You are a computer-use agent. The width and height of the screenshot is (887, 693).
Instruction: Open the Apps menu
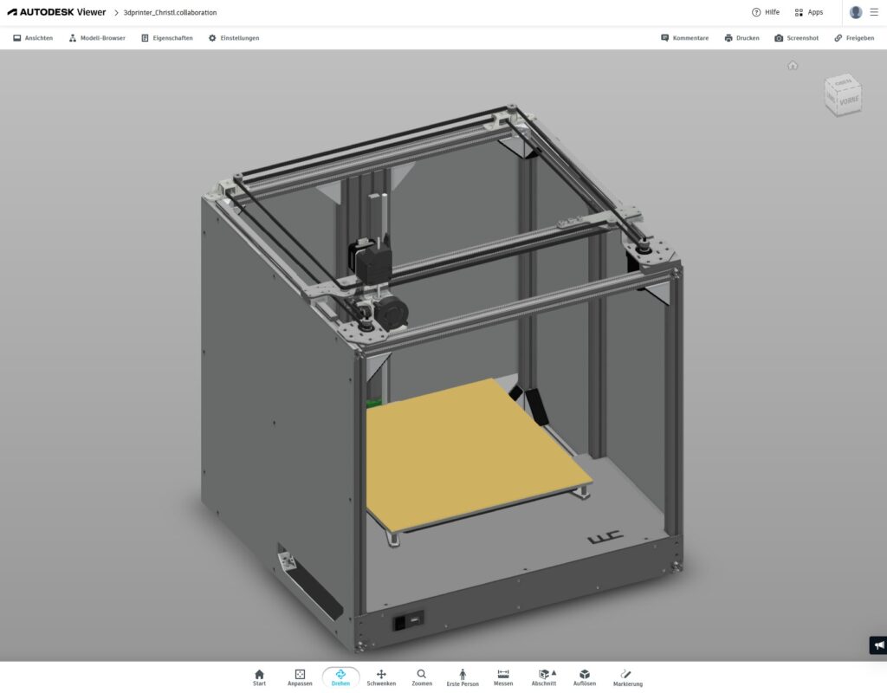[x=808, y=12]
